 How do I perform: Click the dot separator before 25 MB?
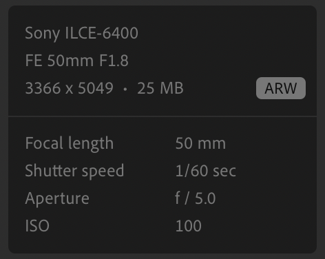(x=125, y=89)
